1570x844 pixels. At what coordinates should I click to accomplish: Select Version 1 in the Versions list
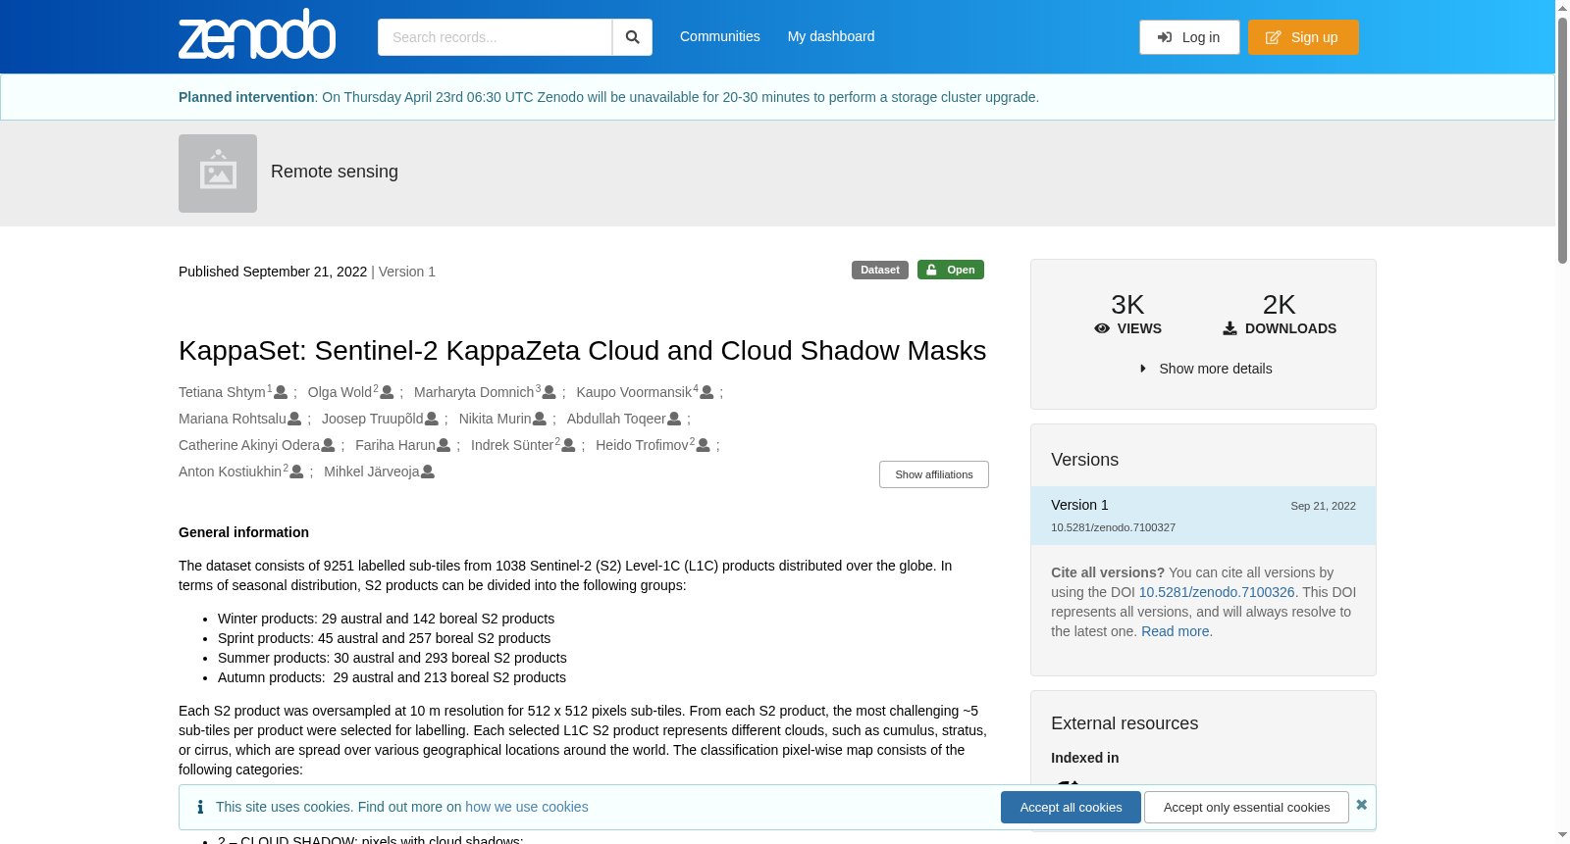1203,516
